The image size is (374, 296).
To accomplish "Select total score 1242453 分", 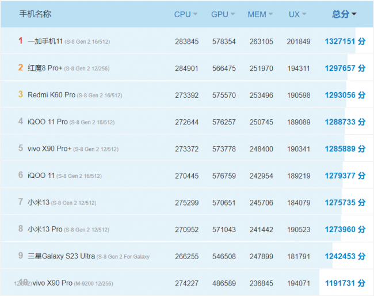I will click(x=345, y=256).
